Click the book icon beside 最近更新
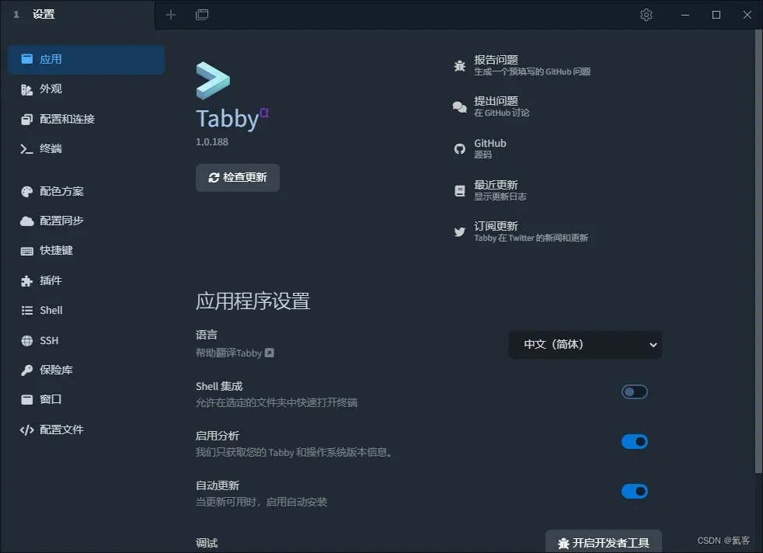This screenshot has height=553, width=763. pos(459,190)
